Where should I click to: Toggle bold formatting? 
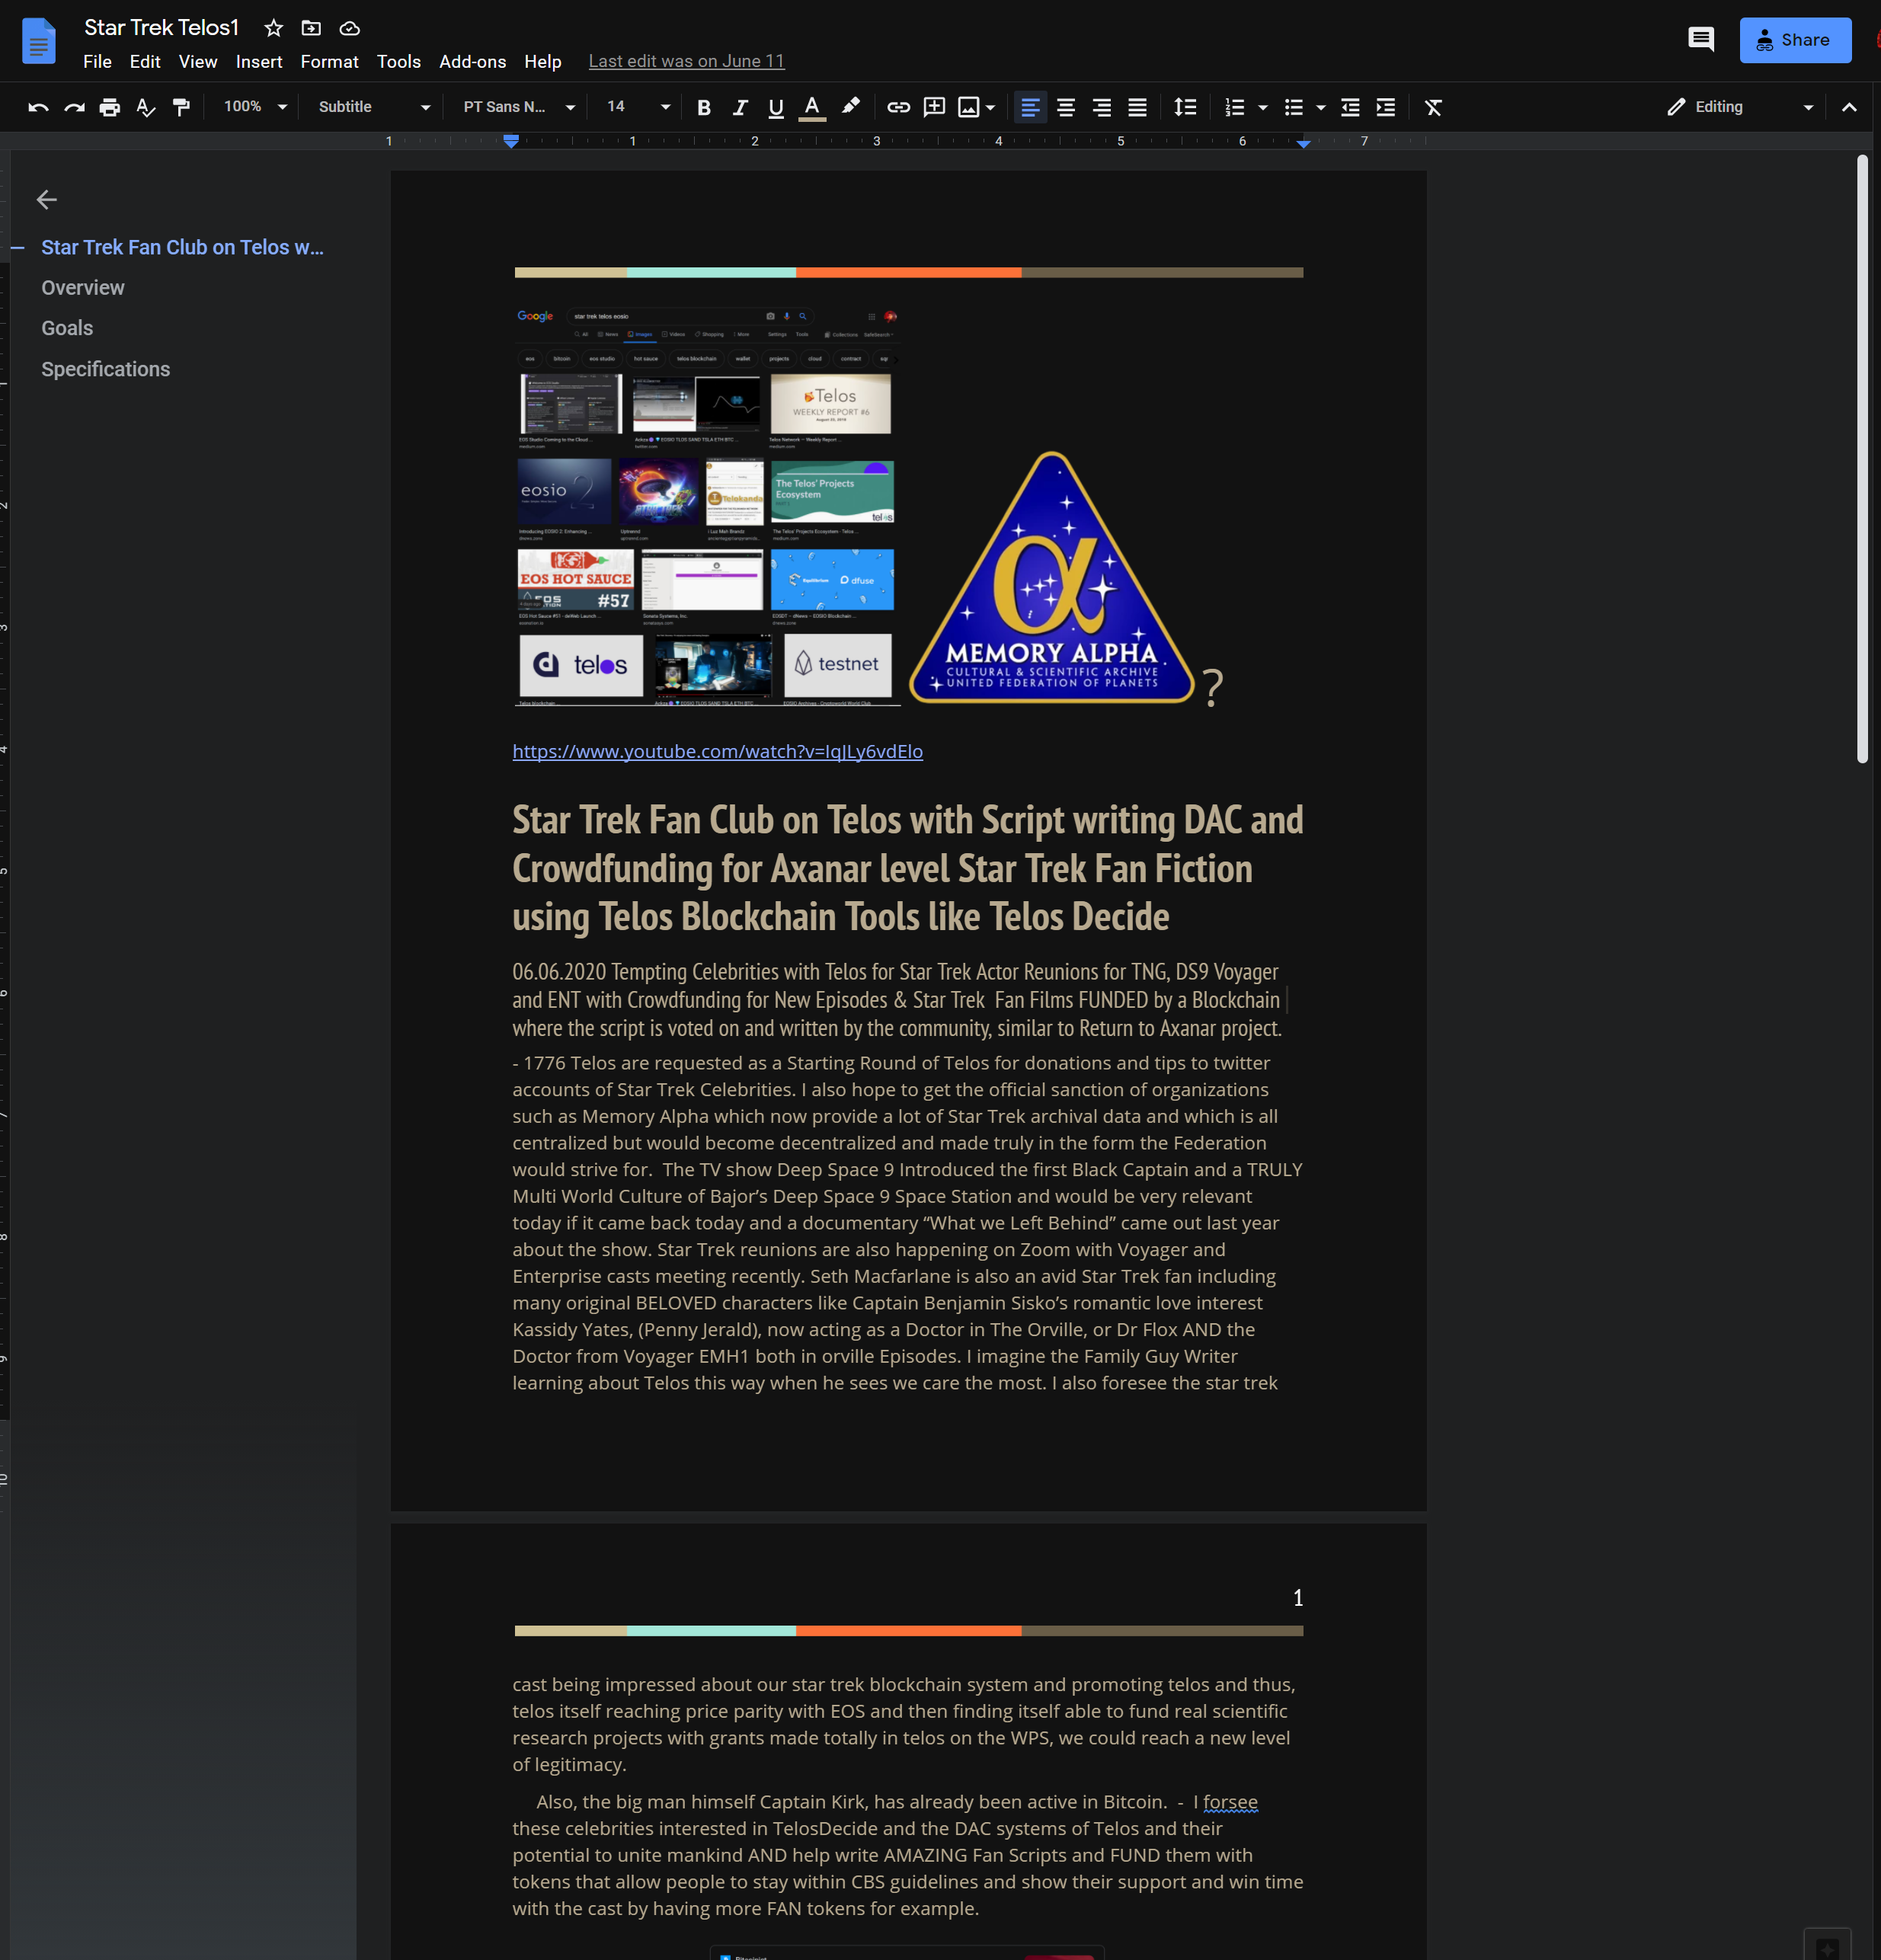[704, 107]
